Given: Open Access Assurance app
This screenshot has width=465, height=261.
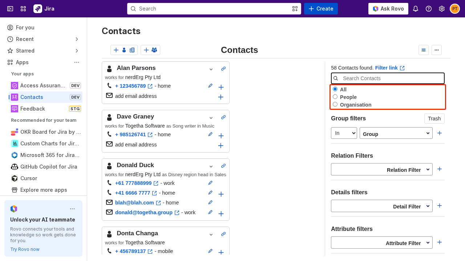Looking at the screenshot, I should pyautogui.click(x=45, y=86).
